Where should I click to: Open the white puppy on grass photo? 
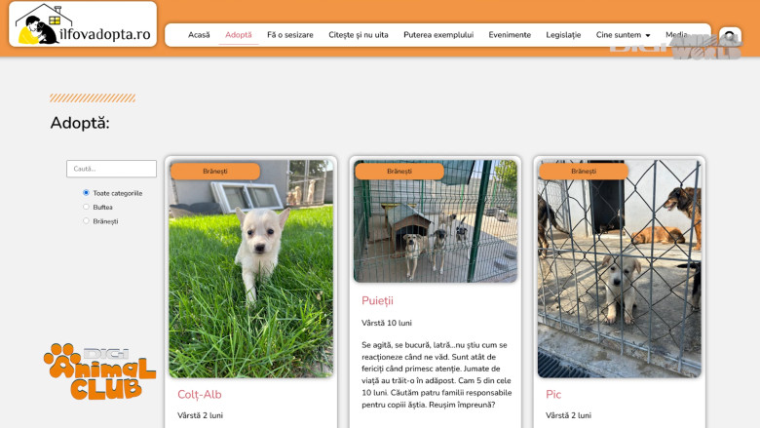pyautogui.click(x=251, y=269)
